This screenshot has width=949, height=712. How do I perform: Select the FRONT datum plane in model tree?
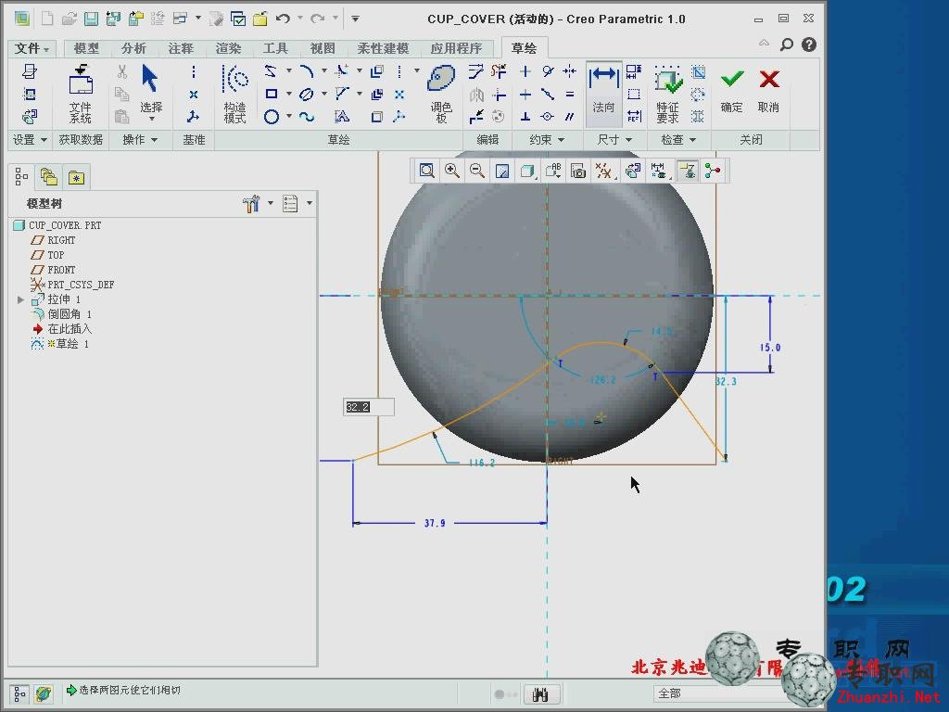click(53, 270)
